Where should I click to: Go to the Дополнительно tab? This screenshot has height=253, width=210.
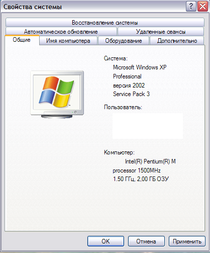(x=177, y=41)
